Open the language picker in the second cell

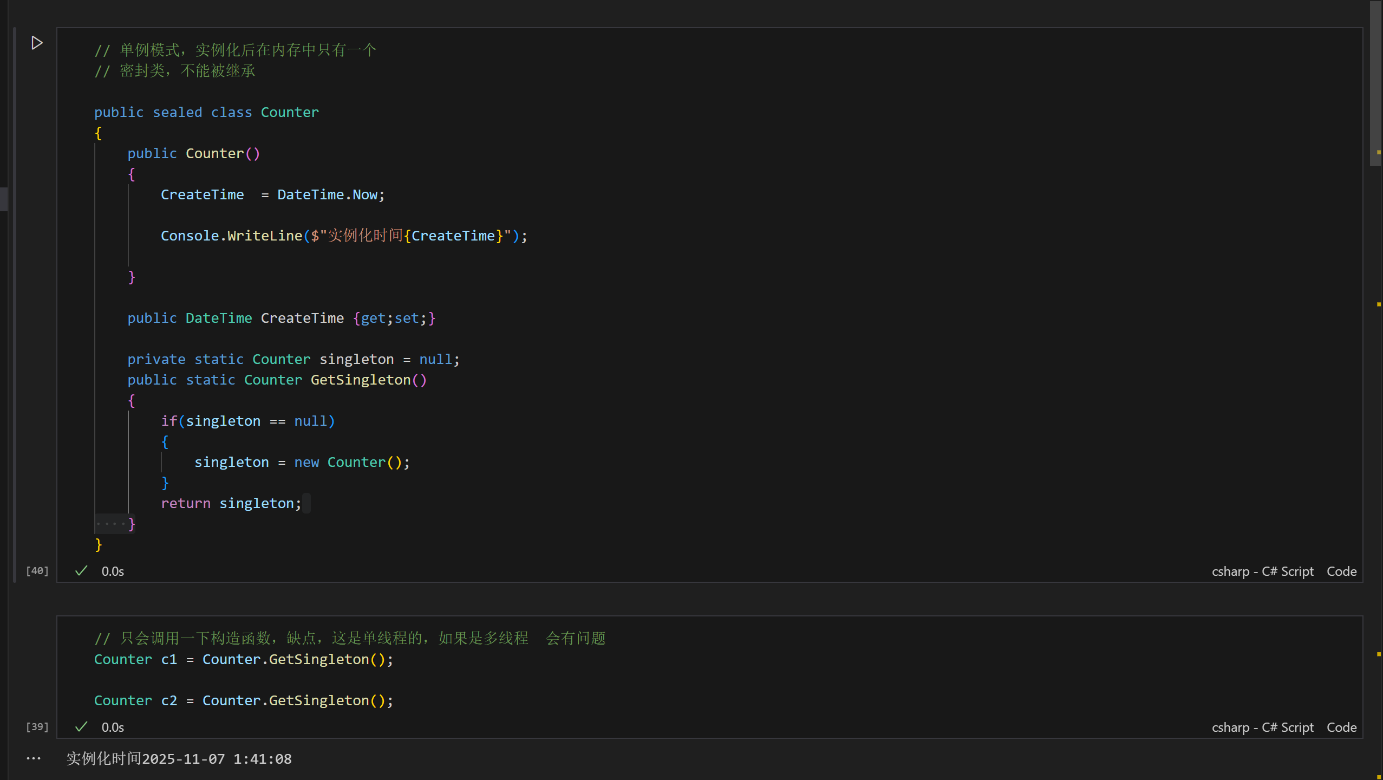(1262, 727)
